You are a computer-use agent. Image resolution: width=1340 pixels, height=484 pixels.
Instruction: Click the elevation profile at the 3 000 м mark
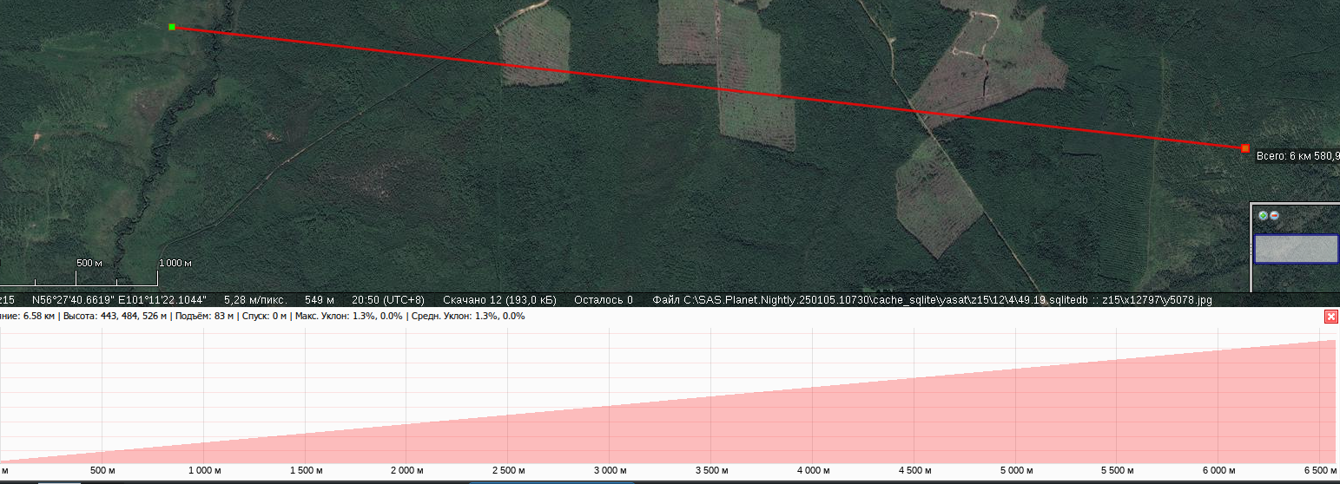pos(610,425)
